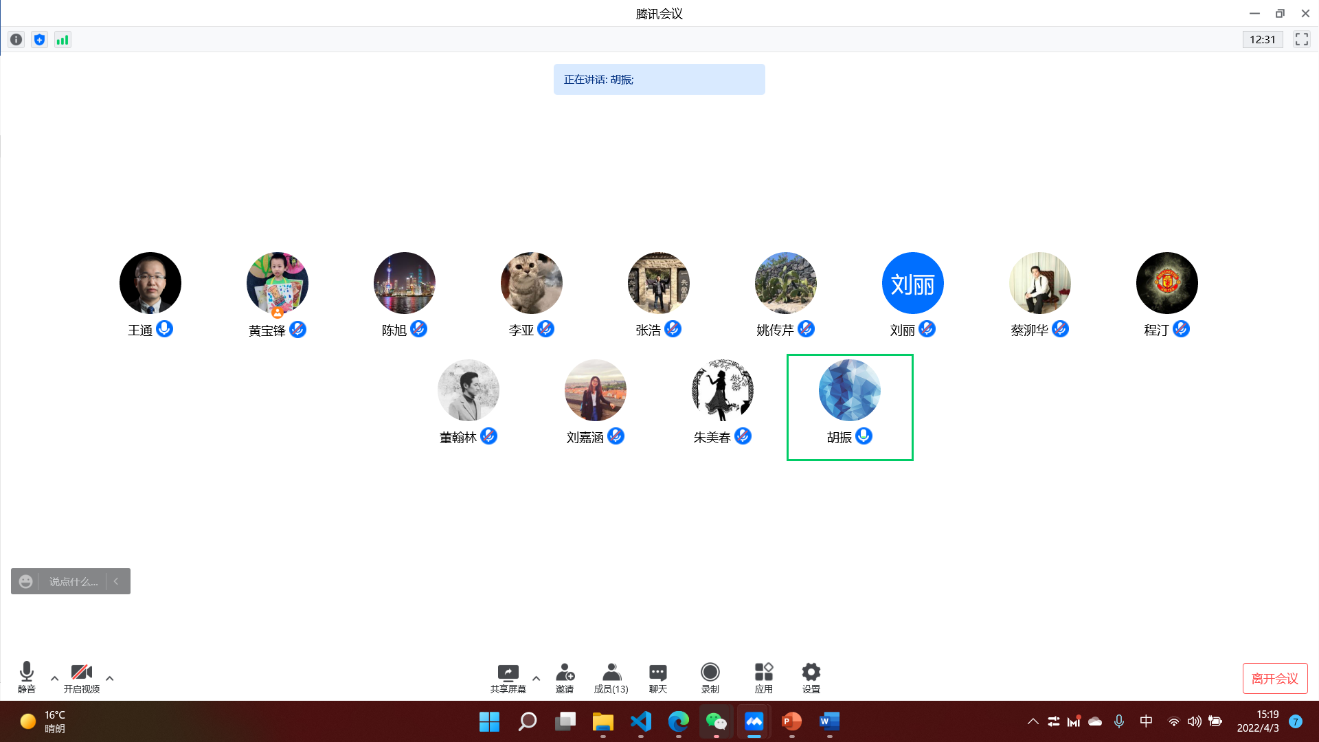Viewport: 1319px width, 742px height.
Task: Open the meeting info icon
Action: [16, 40]
